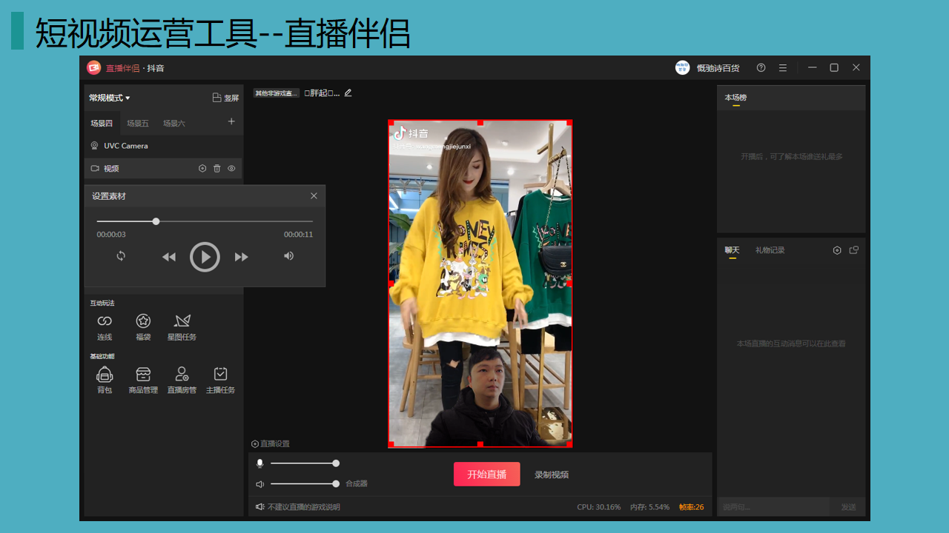This screenshot has height=533, width=949.
Task: Click the 内存: 5.54% status text
Action: (649, 507)
